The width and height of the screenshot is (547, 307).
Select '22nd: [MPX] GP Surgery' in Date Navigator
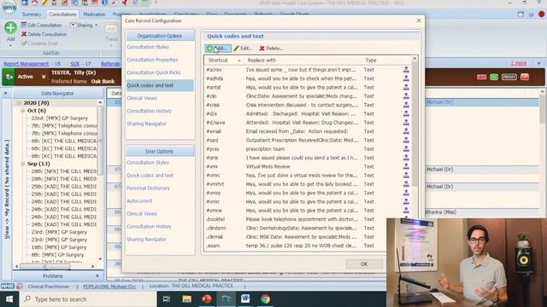click(59, 119)
